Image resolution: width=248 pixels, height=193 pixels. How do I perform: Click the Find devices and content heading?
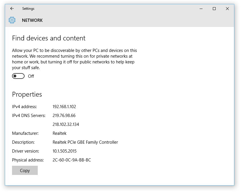click(x=48, y=38)
